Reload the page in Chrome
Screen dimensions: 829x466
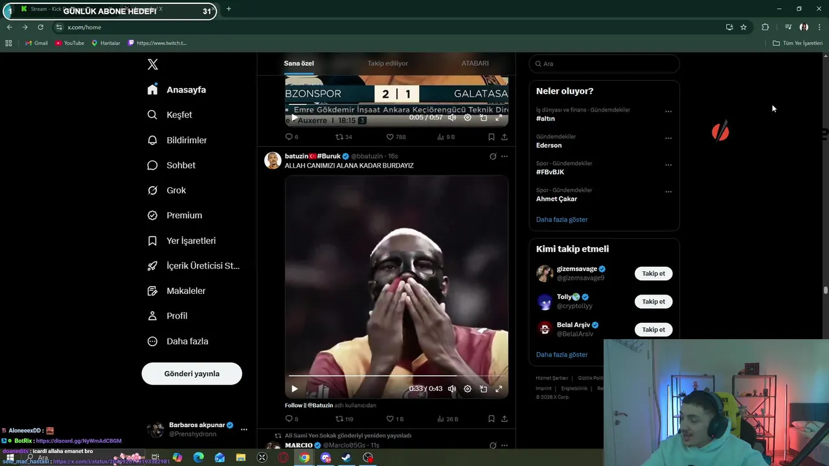[40, 27]
